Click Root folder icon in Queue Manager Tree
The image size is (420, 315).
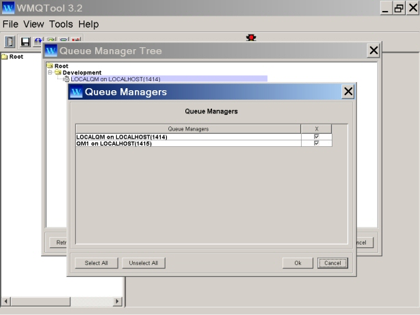coord(50,66)
